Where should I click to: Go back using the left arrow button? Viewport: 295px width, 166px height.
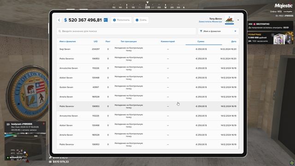click(59, 20)
